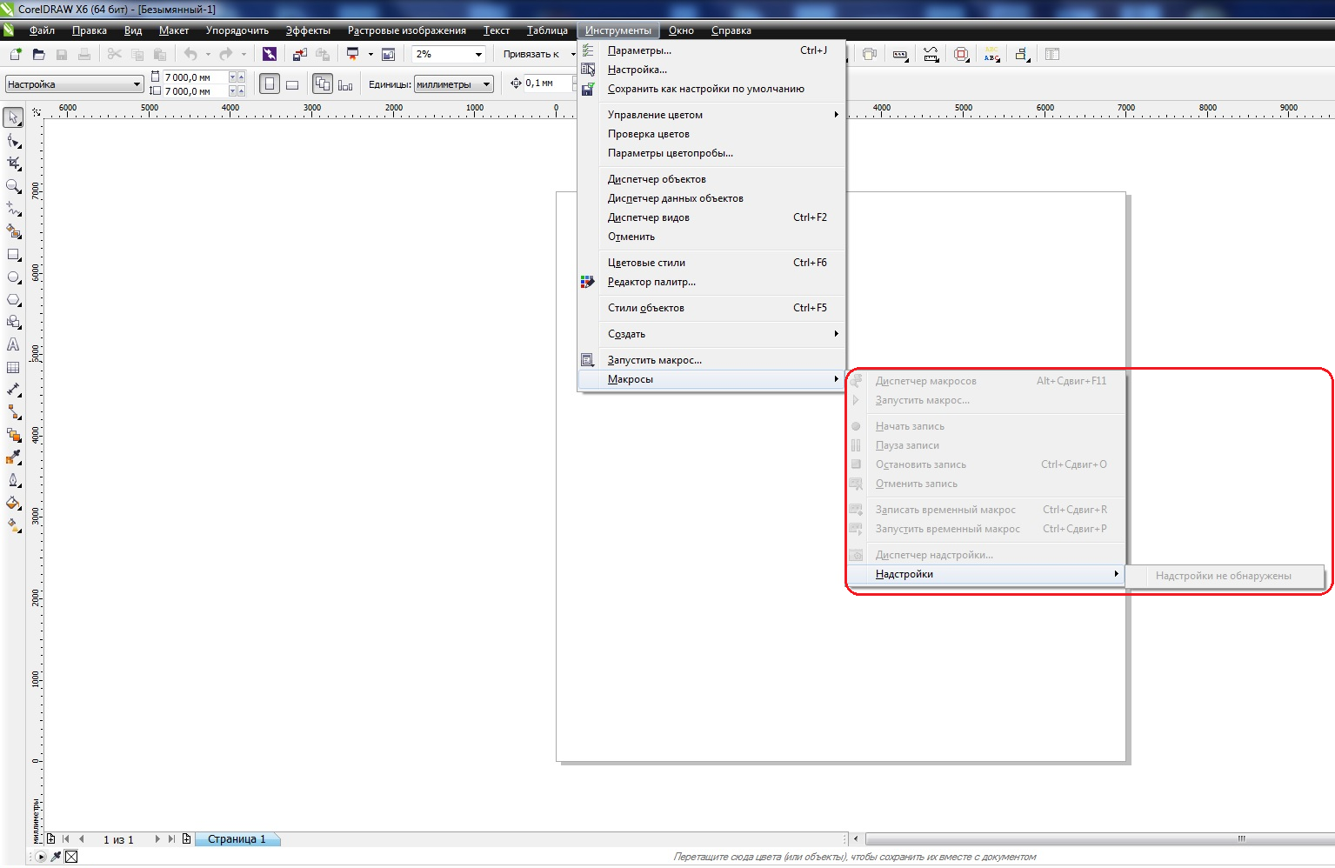
Task: Create a new document
Action: tap(16, 54)
